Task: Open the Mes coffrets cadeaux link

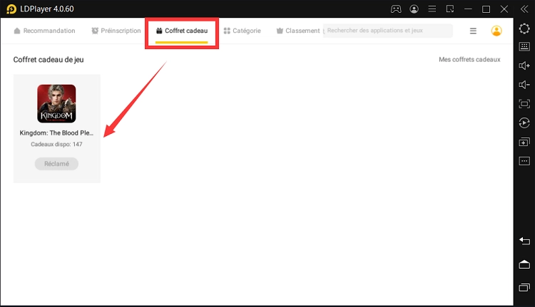Action: [x=469, y=60]
